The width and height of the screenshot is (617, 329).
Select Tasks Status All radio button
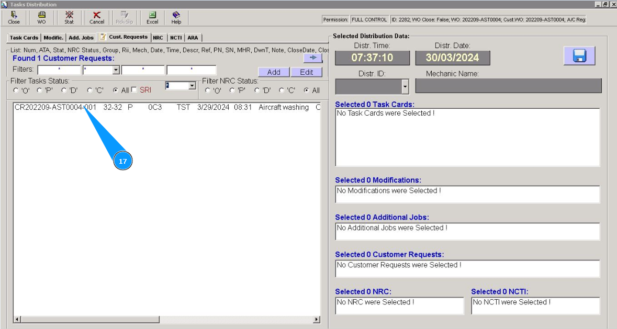click(115, 90)
